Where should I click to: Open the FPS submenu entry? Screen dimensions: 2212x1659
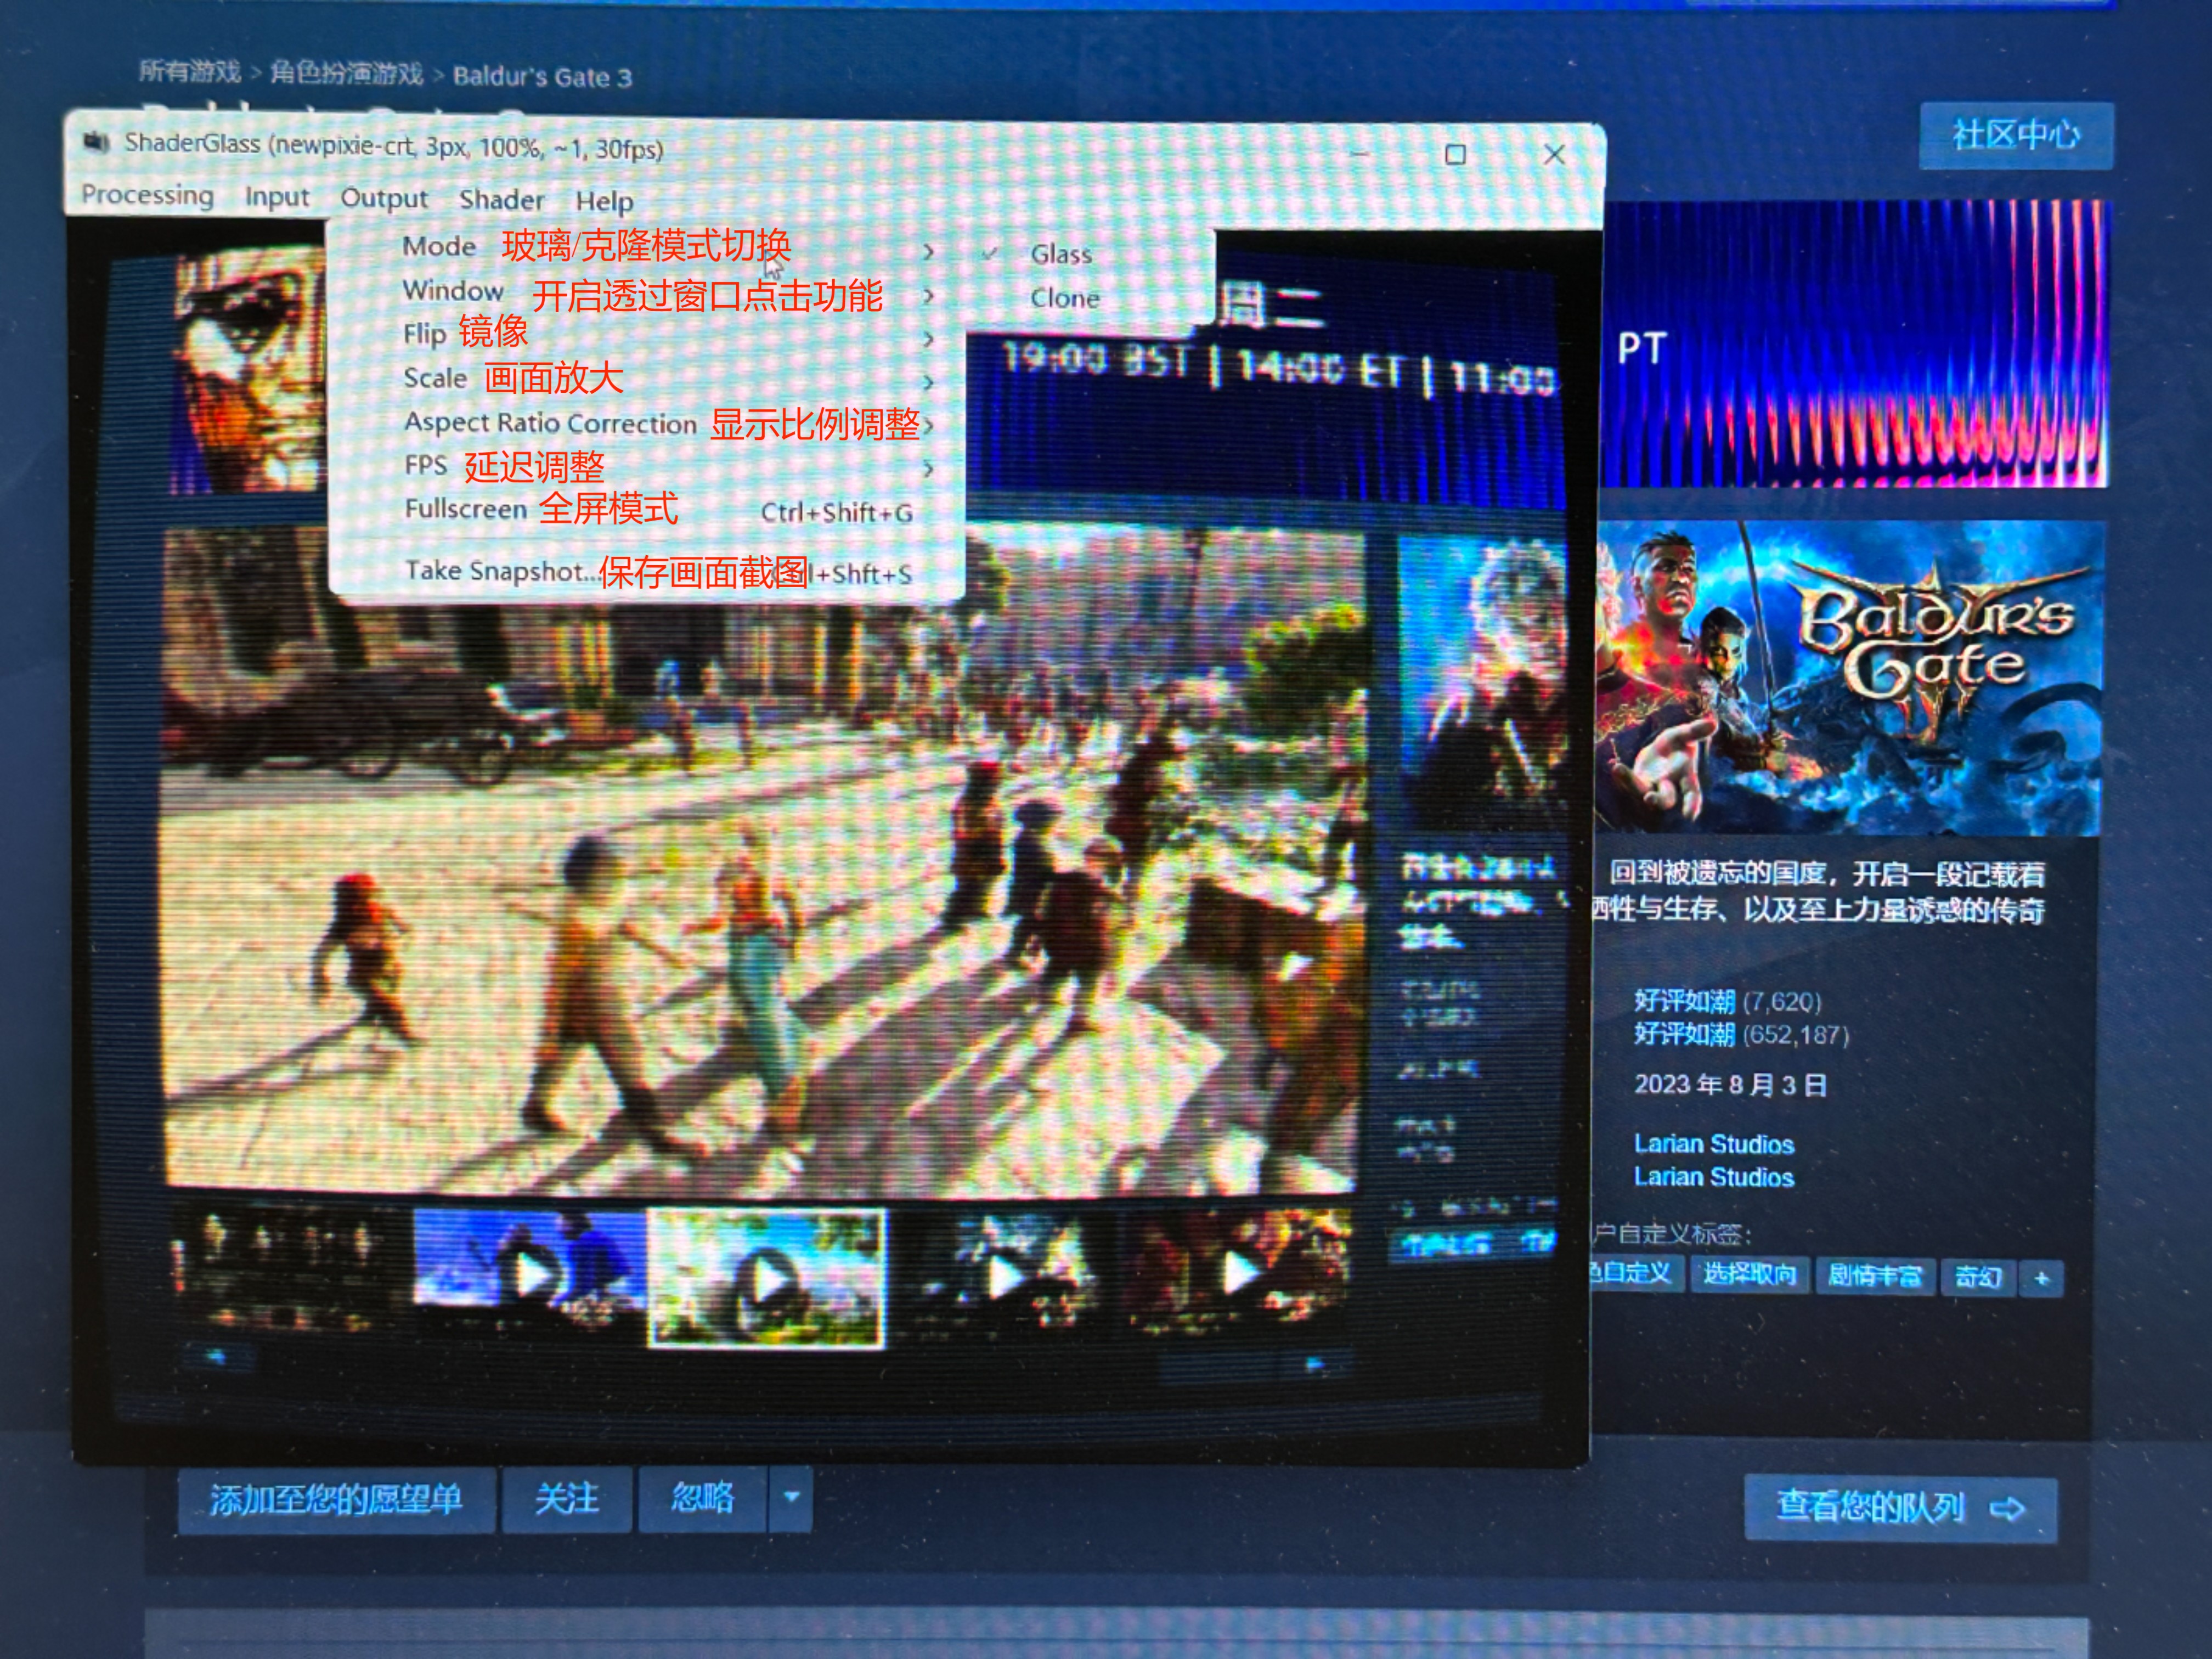[426, 466]
